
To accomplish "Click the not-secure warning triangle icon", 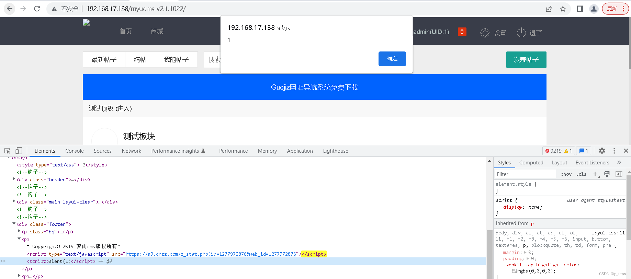I will (x=54, y=9).
